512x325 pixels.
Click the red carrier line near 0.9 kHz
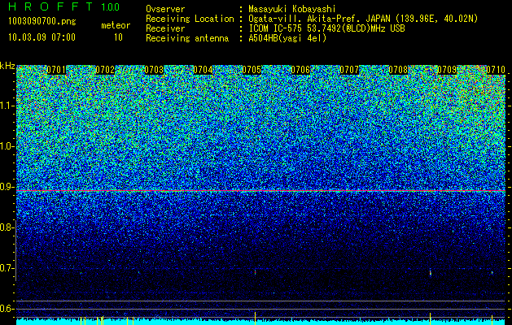pos(261,190)
